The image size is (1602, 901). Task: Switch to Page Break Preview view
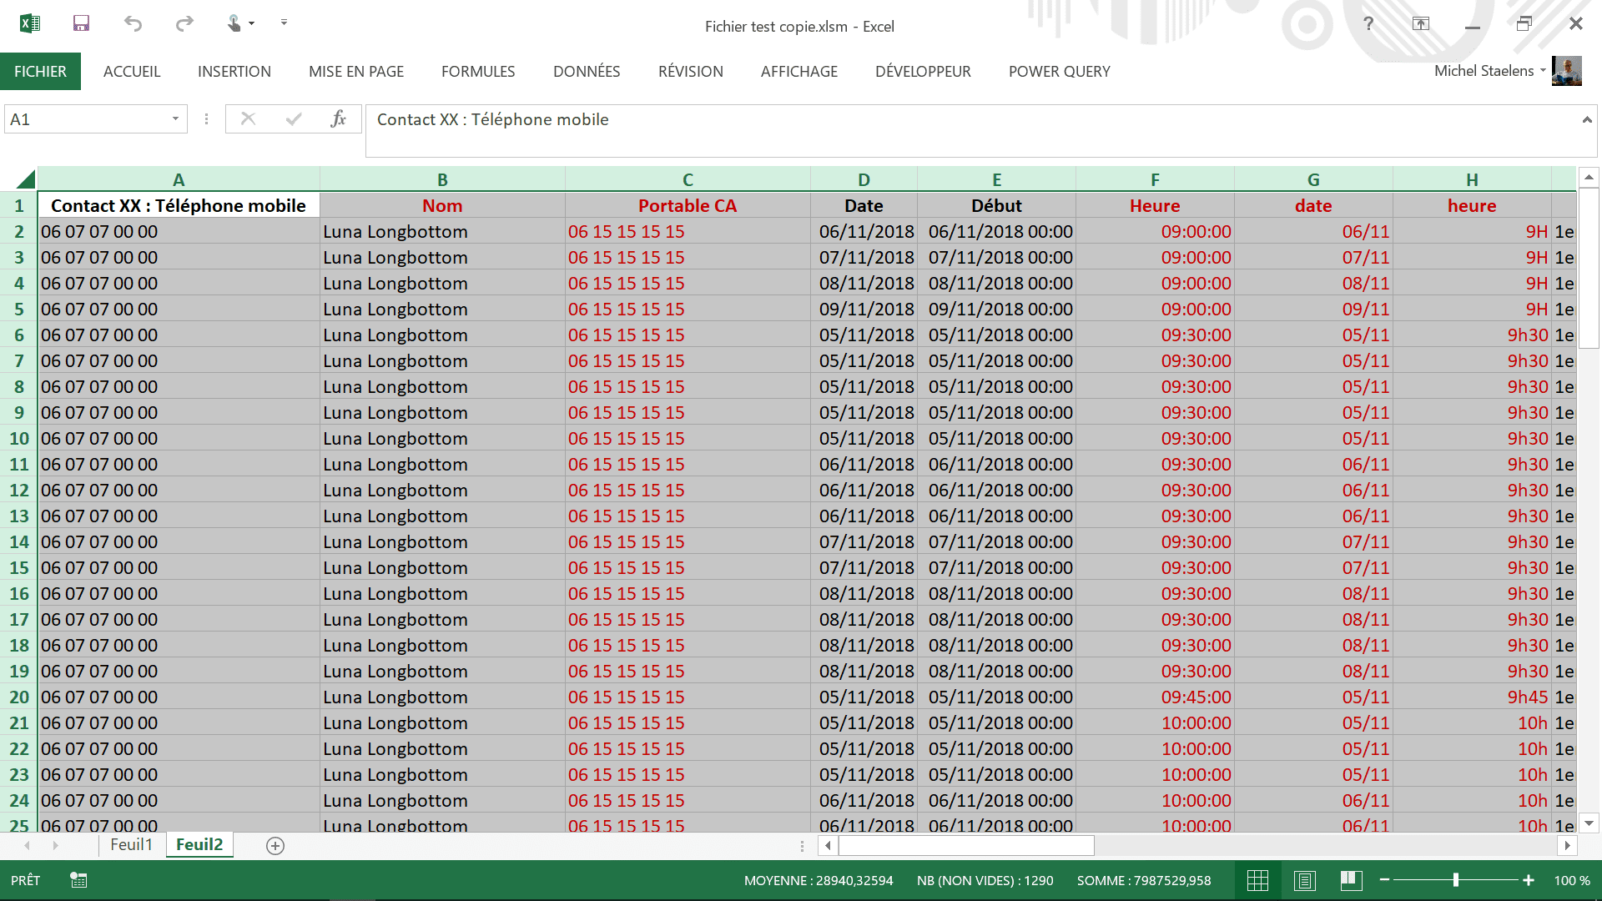(x=1351, y=880)
